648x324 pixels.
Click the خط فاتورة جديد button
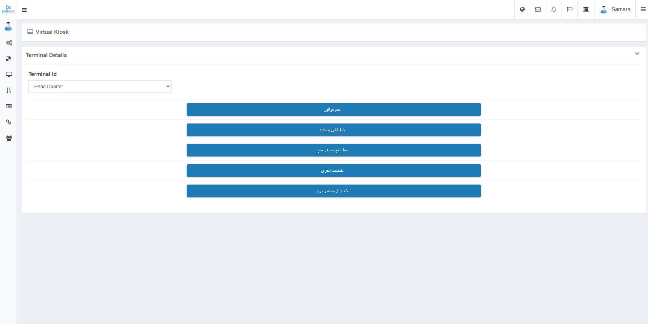click(x=334, y=130)
